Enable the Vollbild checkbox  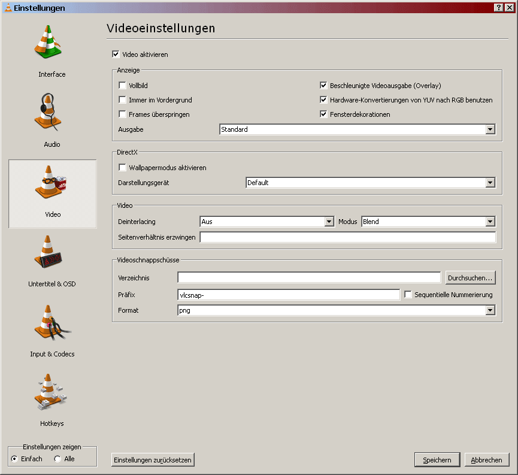[x=122, y=85]
